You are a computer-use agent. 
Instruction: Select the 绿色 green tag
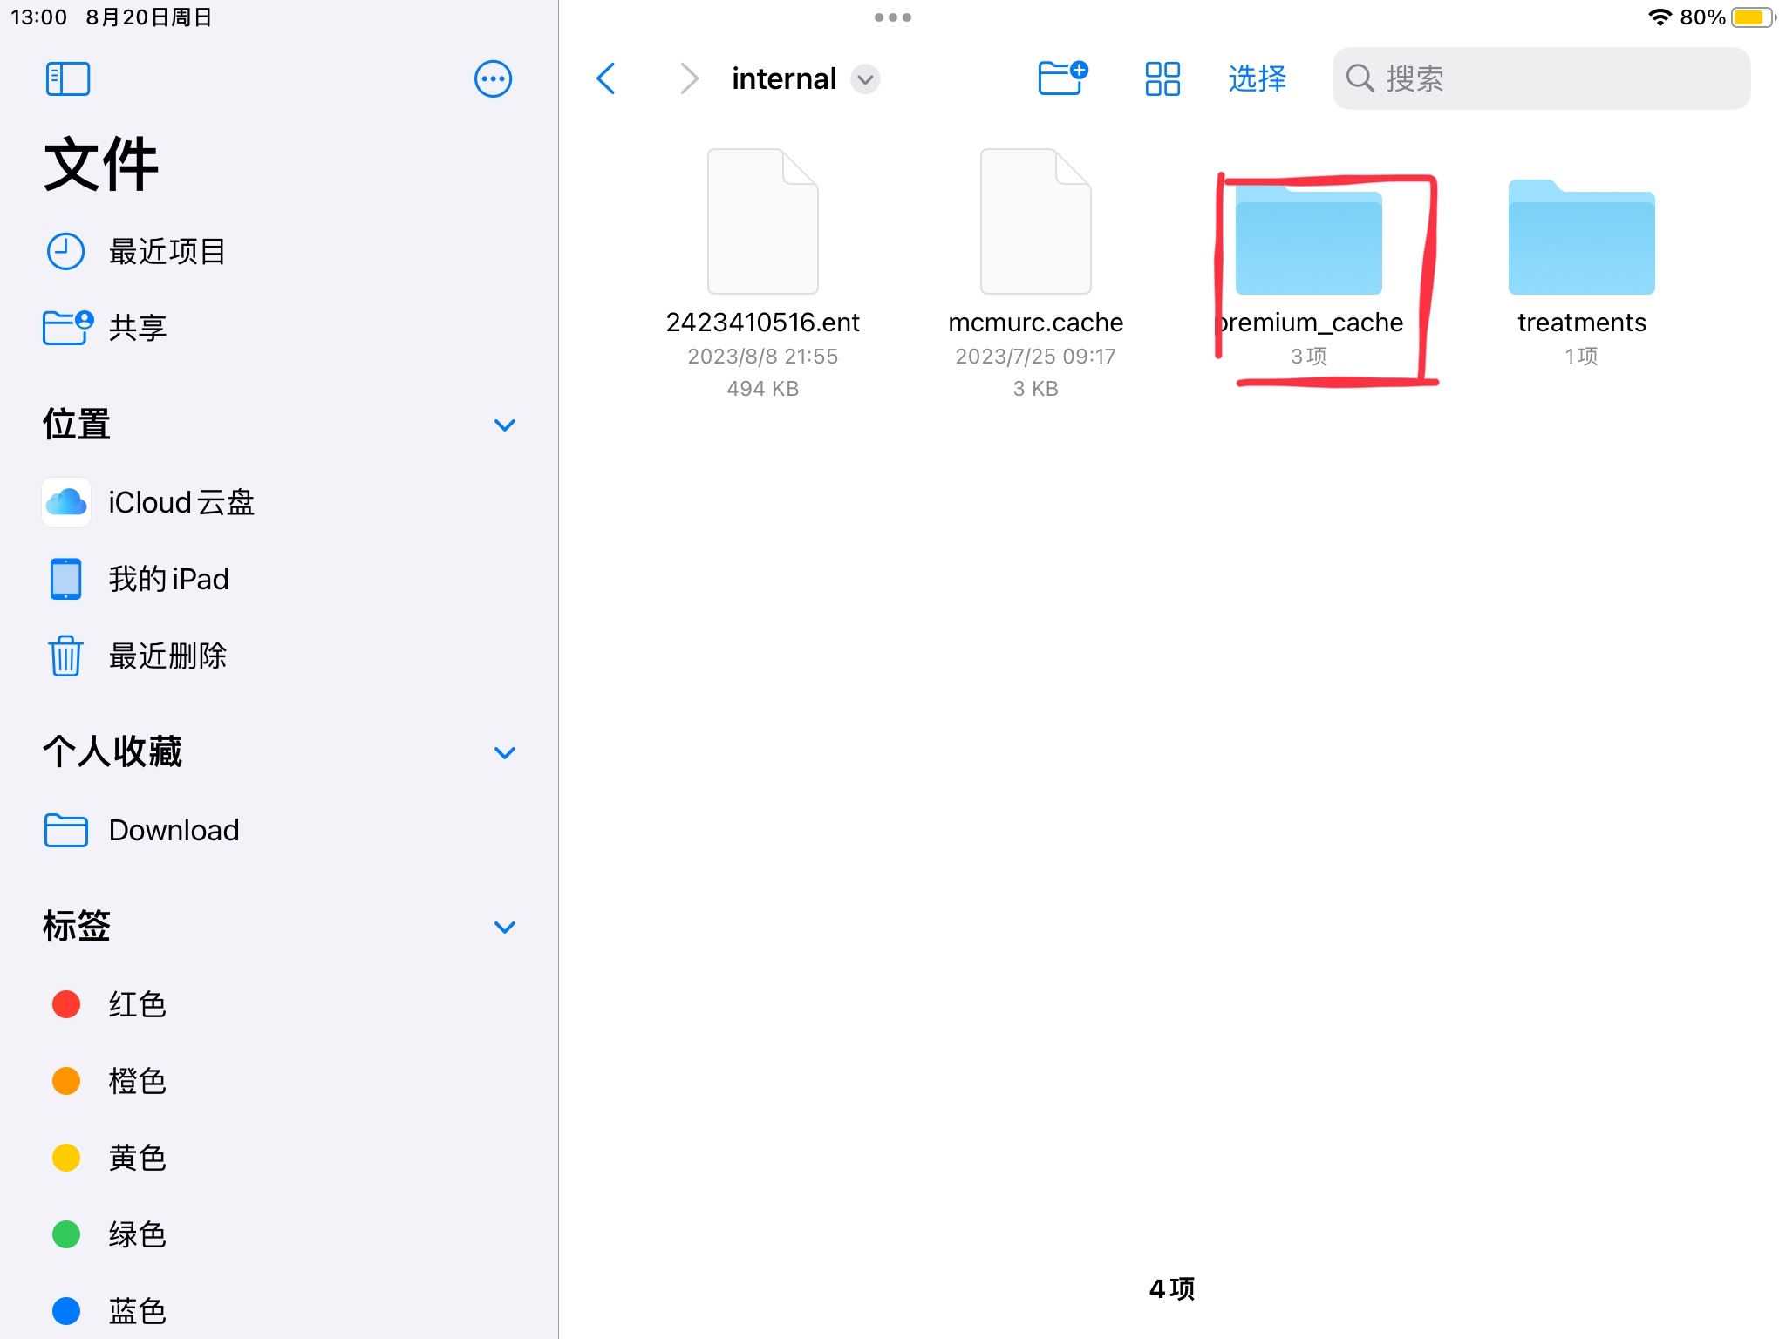[279, 1234]
